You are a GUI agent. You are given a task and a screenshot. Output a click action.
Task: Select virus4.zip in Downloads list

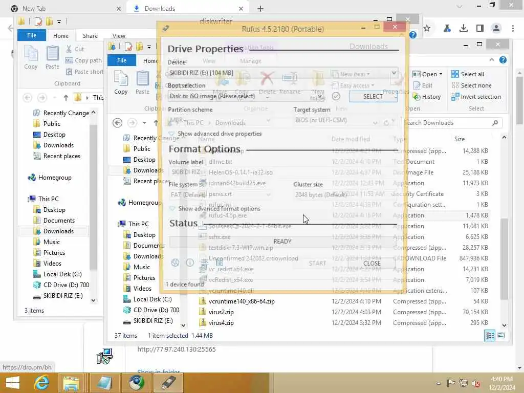point(221,323)
